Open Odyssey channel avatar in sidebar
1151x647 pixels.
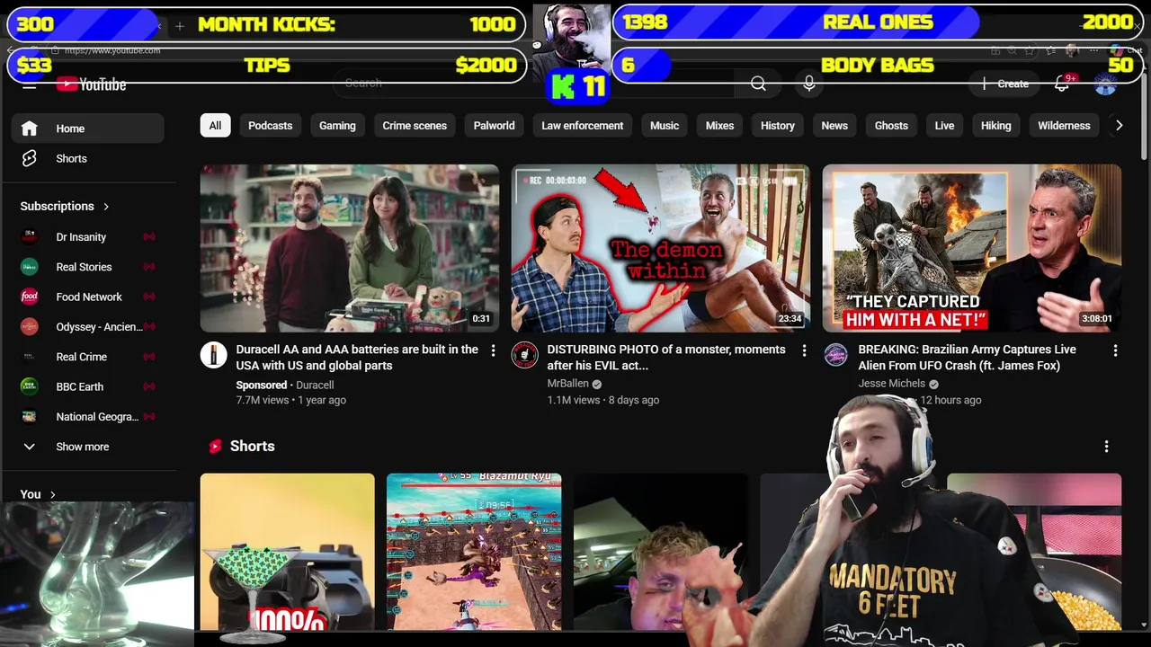(30, 327)
